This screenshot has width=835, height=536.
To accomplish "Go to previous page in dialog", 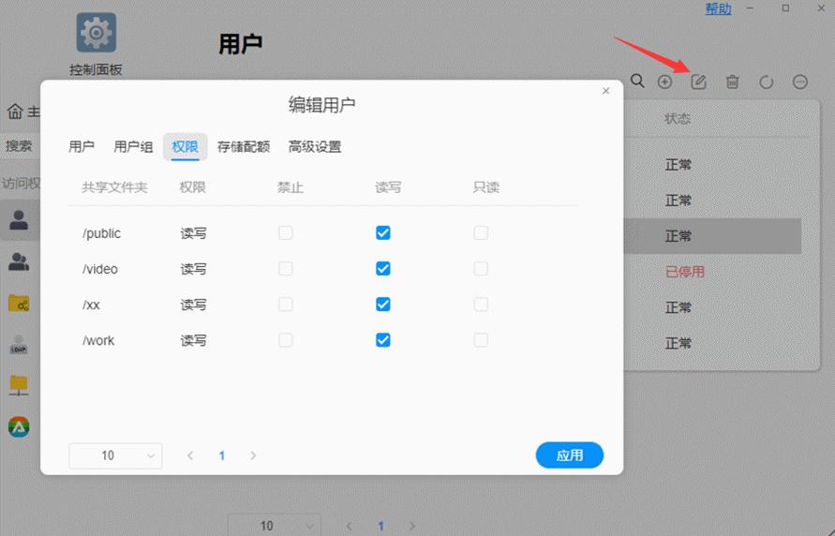I will tap(190, 455).
